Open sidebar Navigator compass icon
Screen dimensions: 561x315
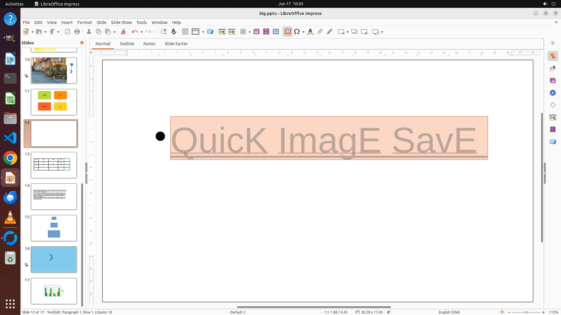tap(553, 93)
